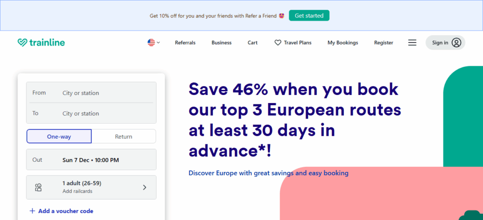Click the Register link

(383, 43)
